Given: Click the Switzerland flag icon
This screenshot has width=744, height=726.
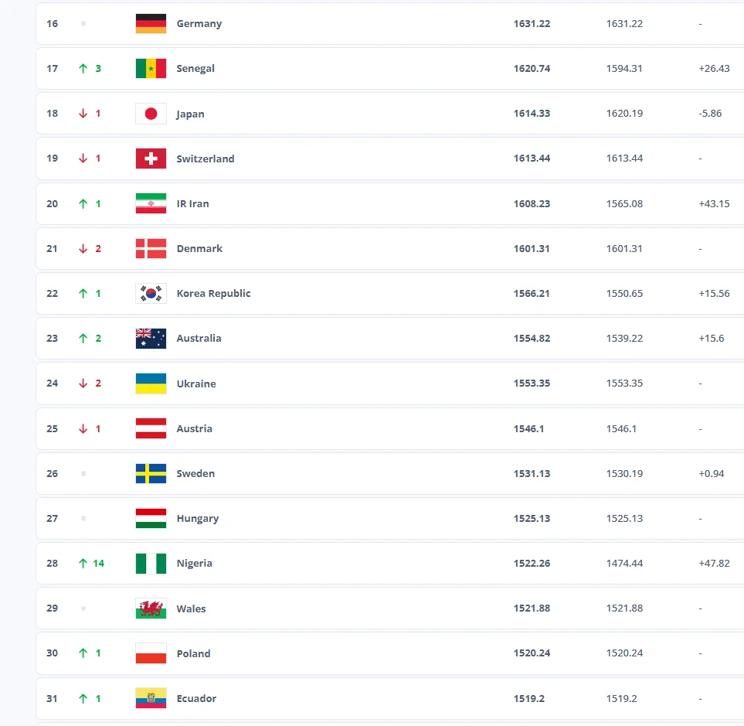Looking at the screenshot, I should pyautogui.click(x=151, y=158).
